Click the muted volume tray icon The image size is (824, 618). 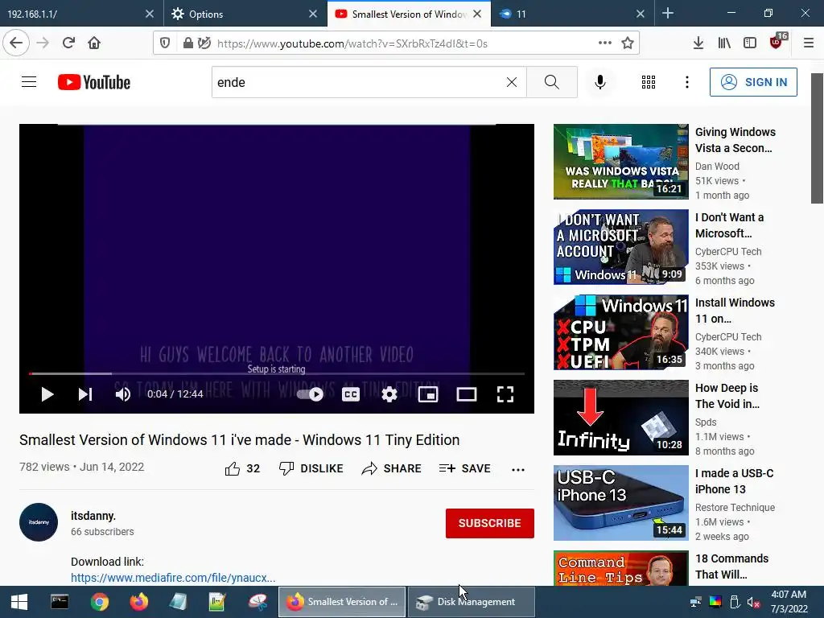[753, 602]
